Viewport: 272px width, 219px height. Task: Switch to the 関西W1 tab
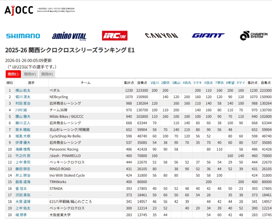click(31, 74)
